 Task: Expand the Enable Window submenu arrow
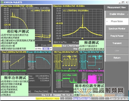(x=127, y=14)
